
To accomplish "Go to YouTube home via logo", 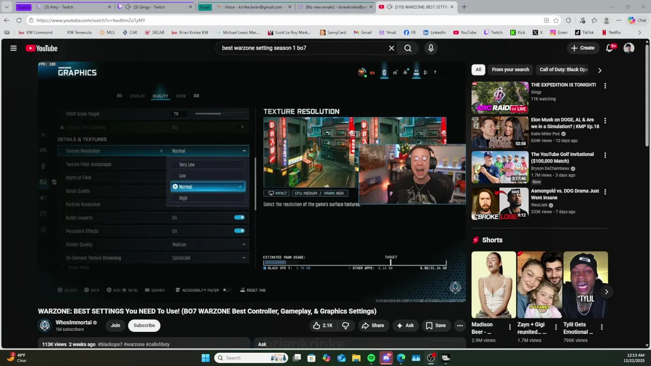I will 42,48.
